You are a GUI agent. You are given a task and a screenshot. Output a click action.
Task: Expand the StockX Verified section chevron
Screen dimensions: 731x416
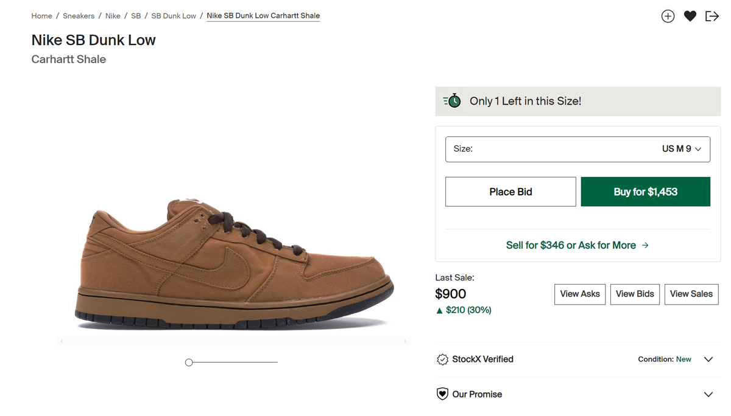coord(708,359)
